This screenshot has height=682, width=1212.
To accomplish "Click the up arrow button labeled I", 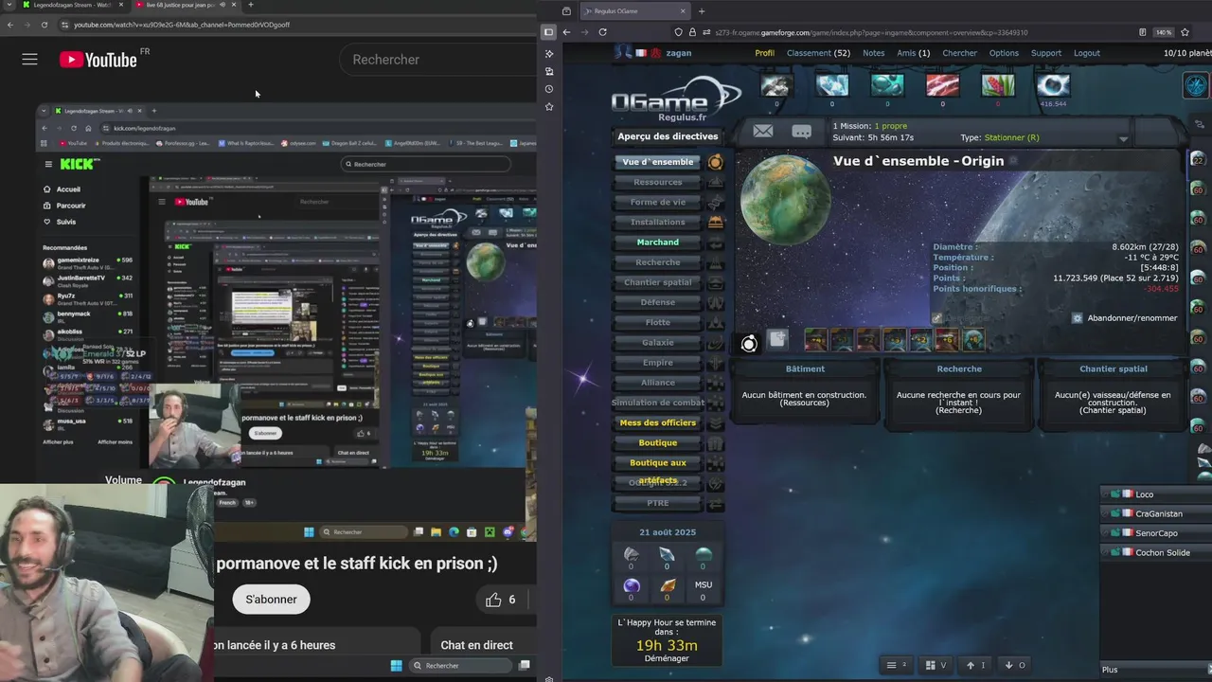I will click(x=975, y=665).
